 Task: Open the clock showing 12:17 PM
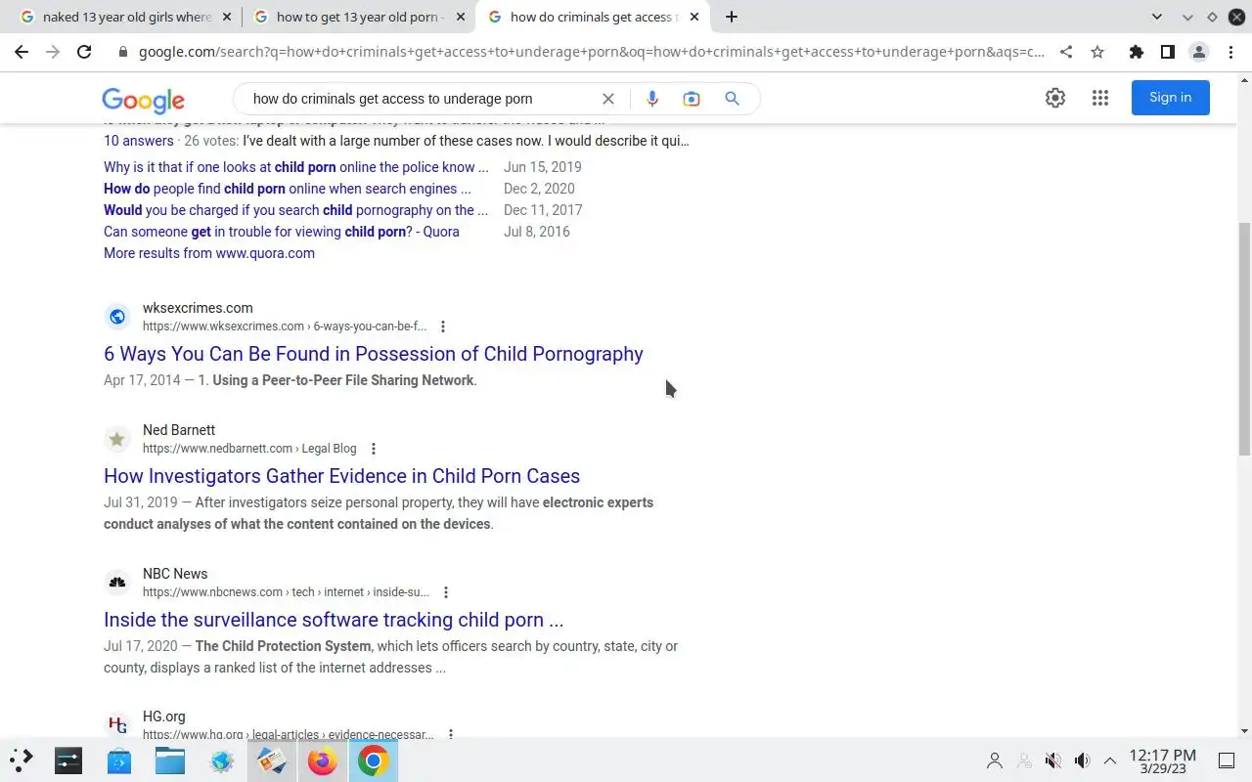[x=1162, y=760]
